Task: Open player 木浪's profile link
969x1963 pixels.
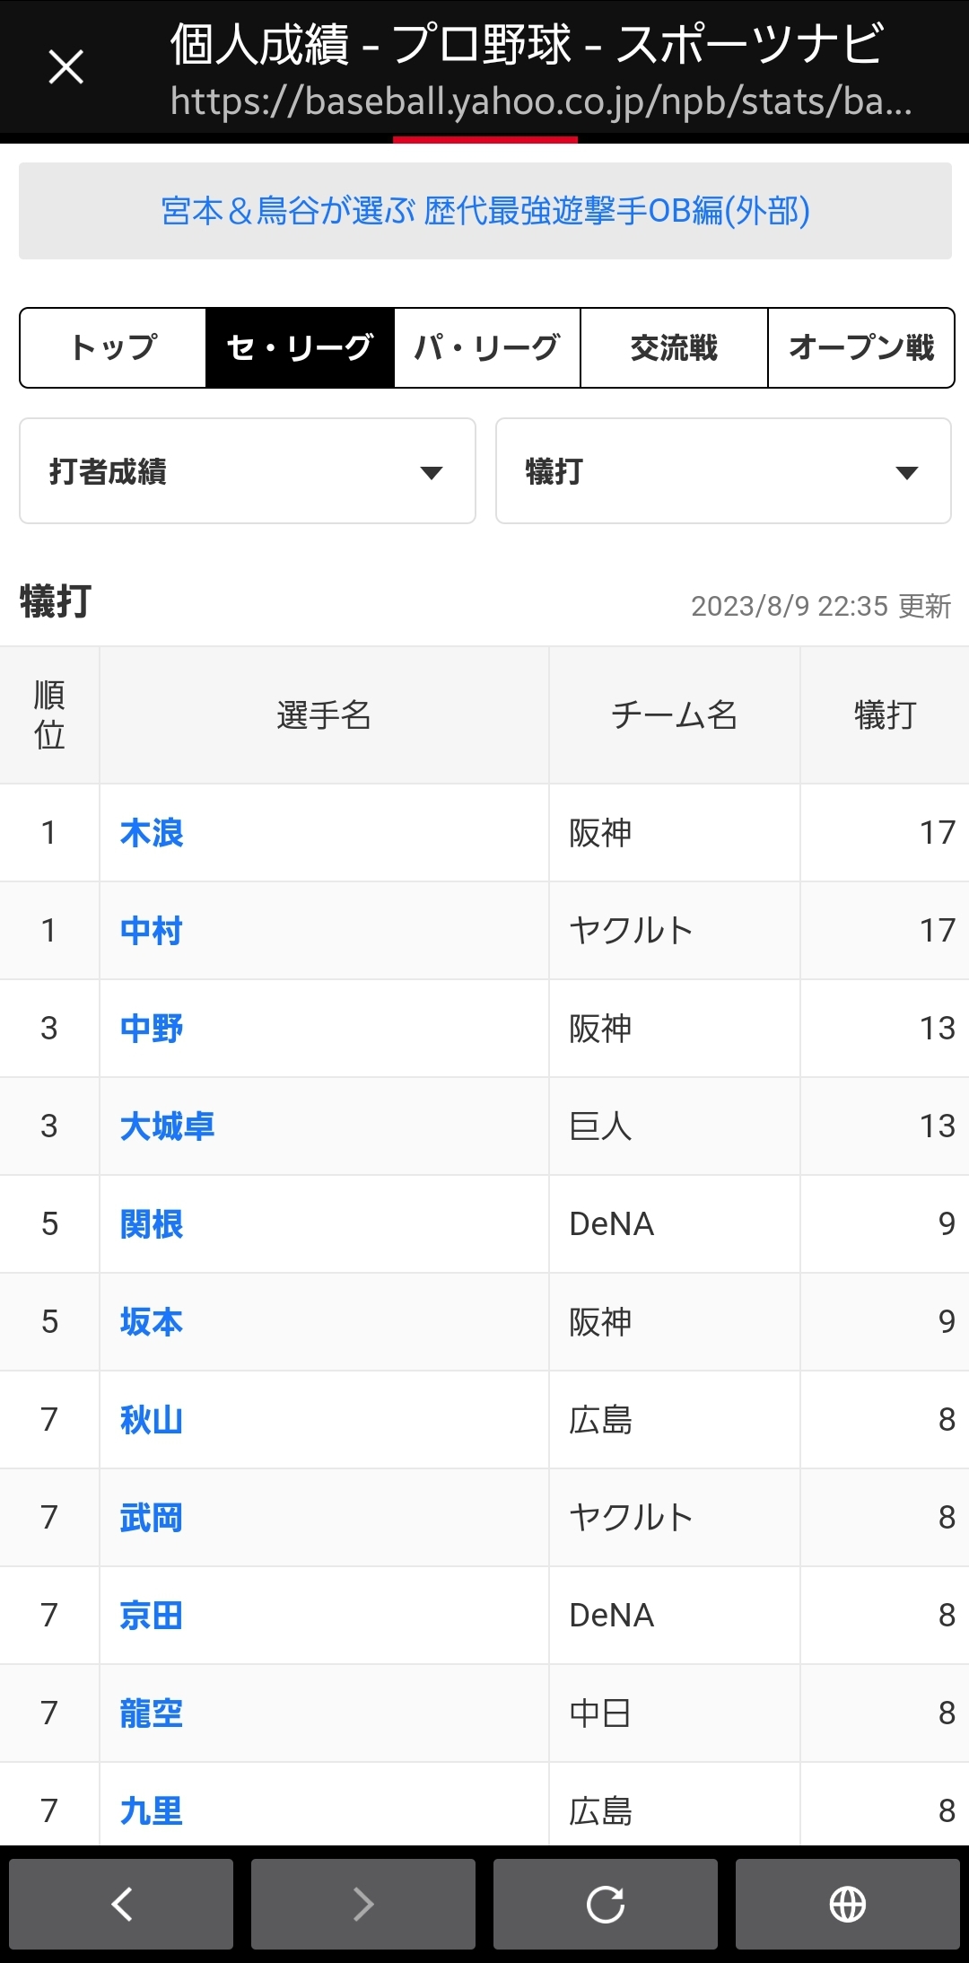Action: 152,833
